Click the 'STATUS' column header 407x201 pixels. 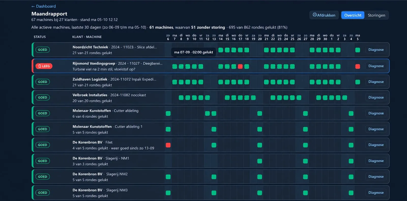click(x=40, y=37)
